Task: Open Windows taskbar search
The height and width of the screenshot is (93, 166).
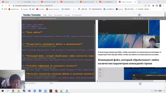Action: 8,91
